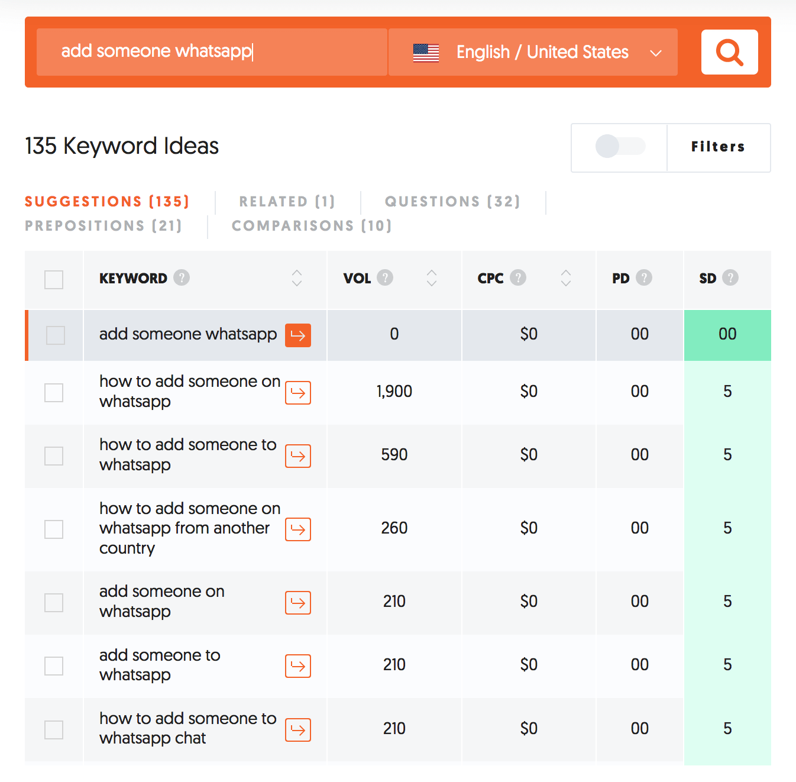
Task: Click arrow icon beside 'how to add someone on whatsapp'
Action: point(298,393)
